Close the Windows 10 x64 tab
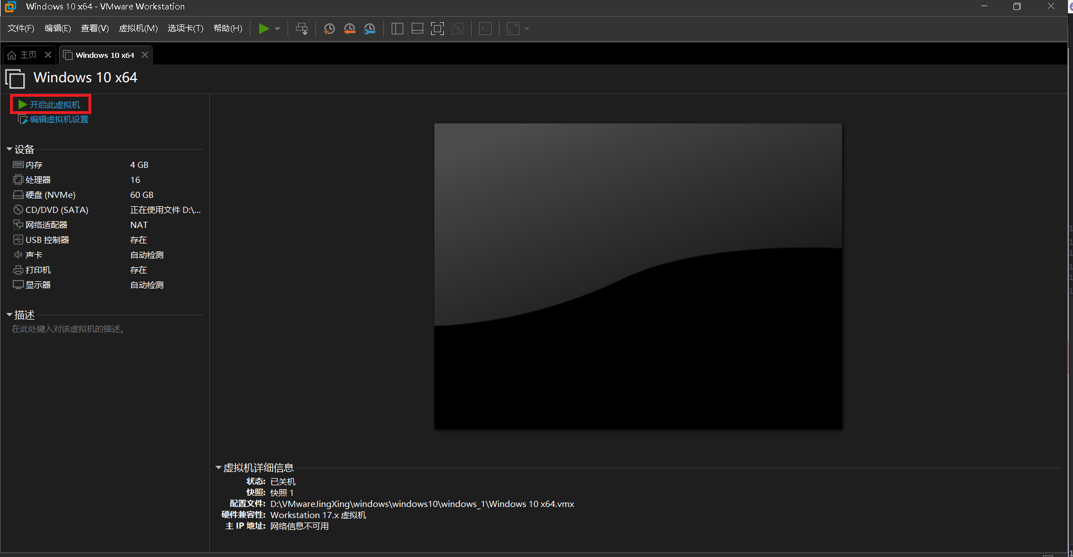Viewport: 1073px width, 557px height. pos(145,55)
